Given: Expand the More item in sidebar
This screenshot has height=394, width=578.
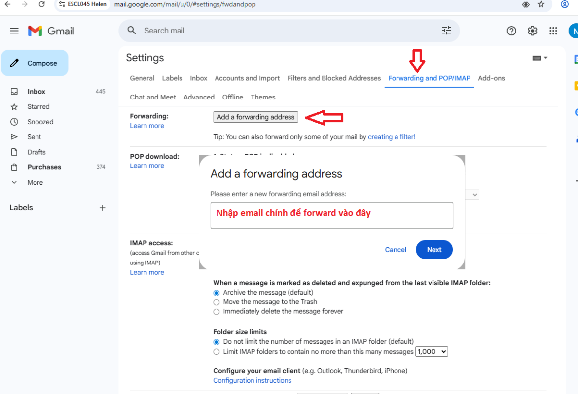Looking at the screenshot, I should (35, 182).
